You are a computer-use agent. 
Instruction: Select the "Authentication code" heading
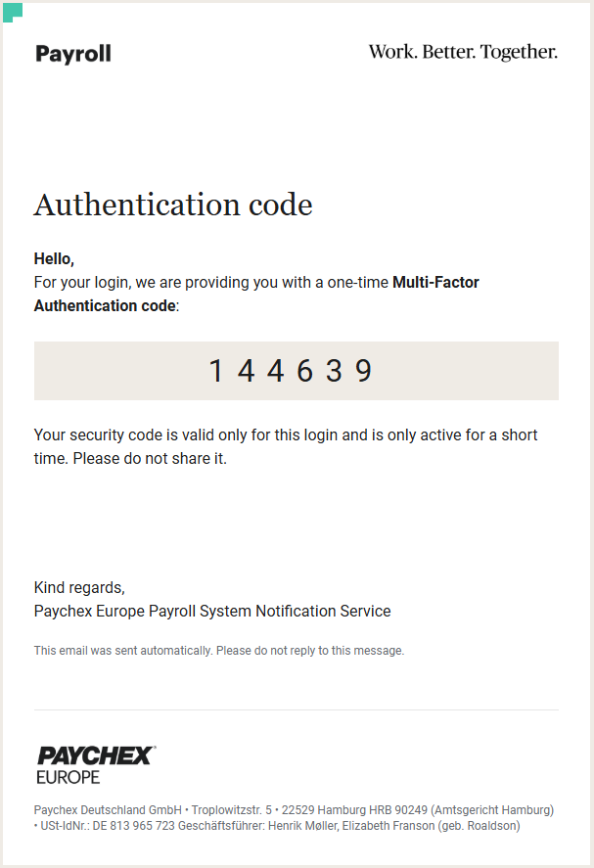click(x=173, y=206)
